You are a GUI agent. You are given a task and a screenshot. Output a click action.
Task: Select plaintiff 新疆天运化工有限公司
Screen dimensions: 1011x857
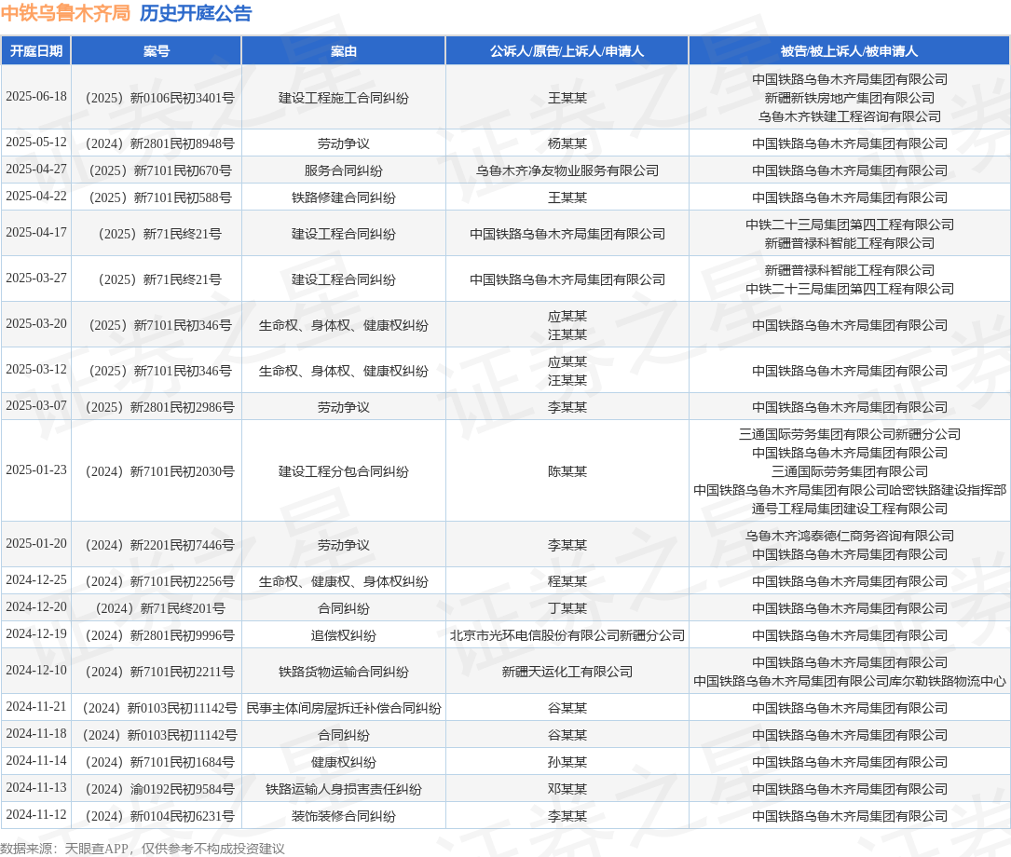(x=567, y=672)
